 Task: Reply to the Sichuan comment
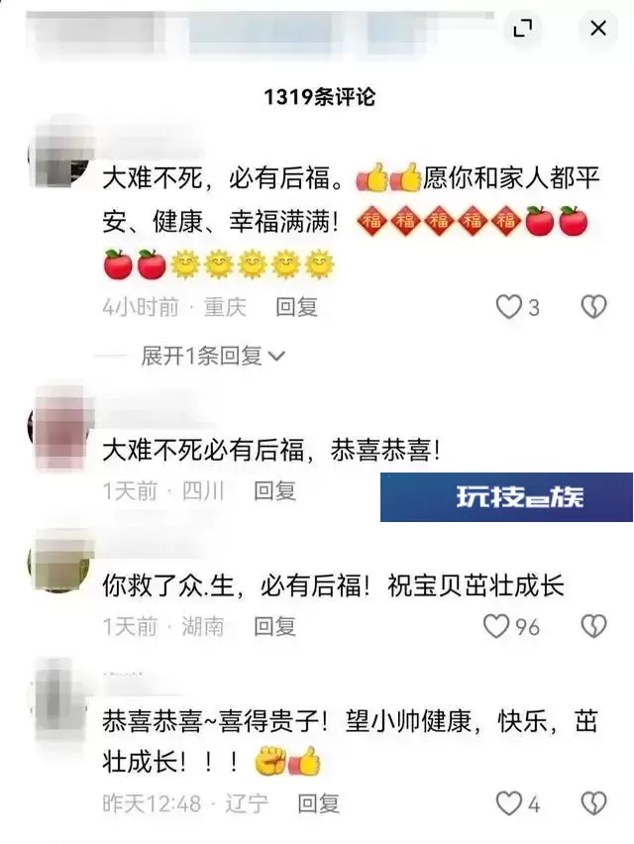(x=275, y=491)
